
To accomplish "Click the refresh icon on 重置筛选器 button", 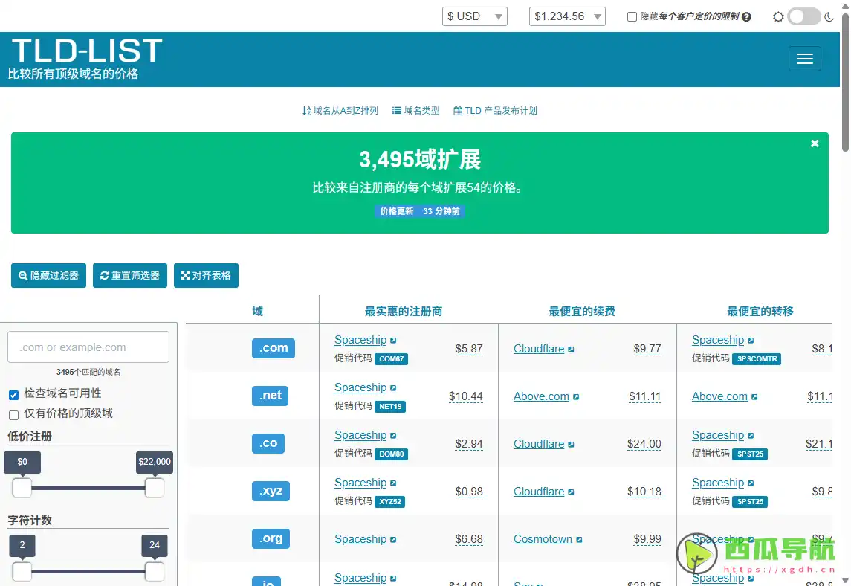I will (105, 275).
